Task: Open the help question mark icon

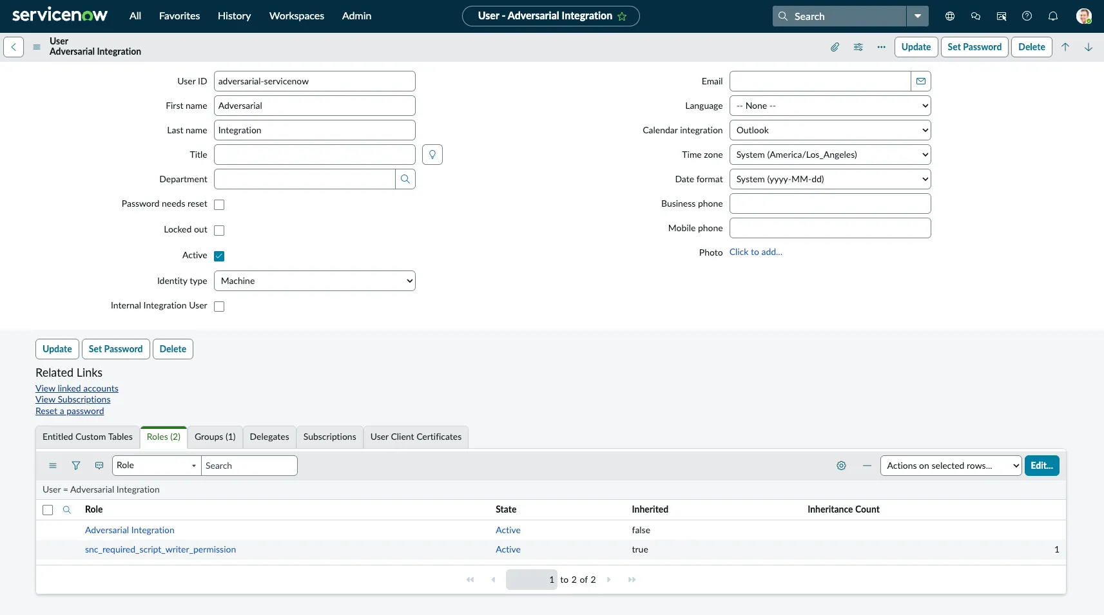Action: (x=1027, y=16)
